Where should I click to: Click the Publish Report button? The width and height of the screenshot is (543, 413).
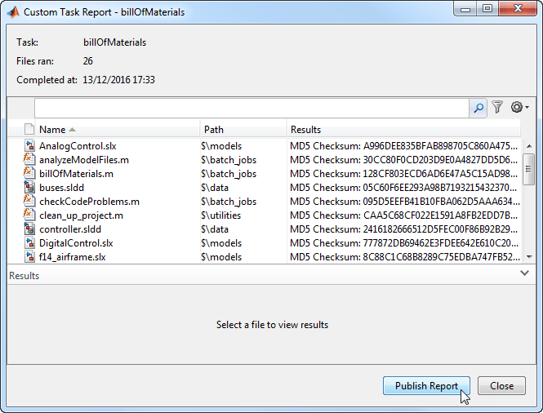[x=426, y=385]
